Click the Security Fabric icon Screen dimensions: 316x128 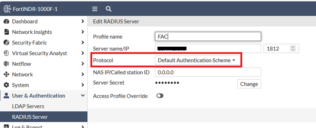6,42
